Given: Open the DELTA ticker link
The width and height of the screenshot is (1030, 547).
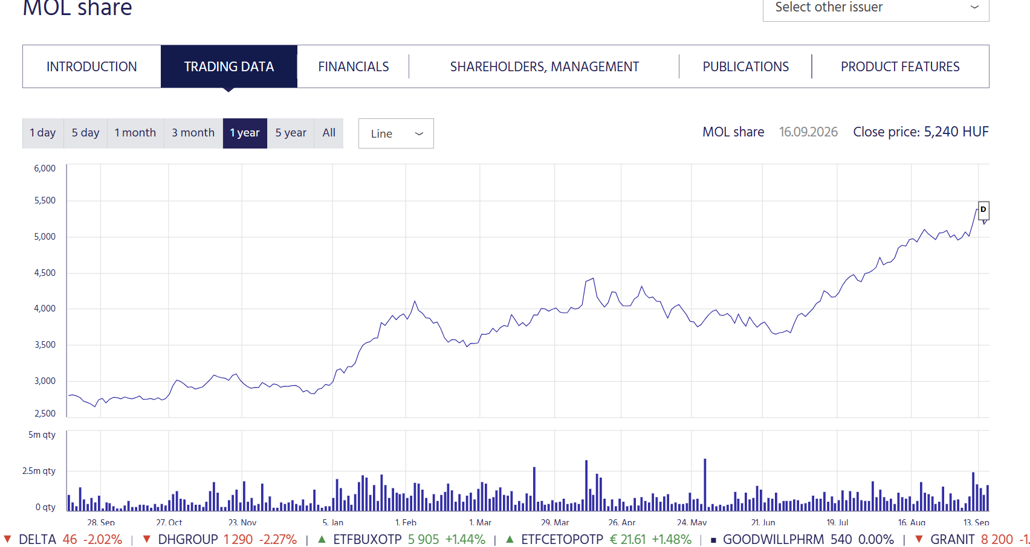Looking at the screenshot, I should coord(37,539).
